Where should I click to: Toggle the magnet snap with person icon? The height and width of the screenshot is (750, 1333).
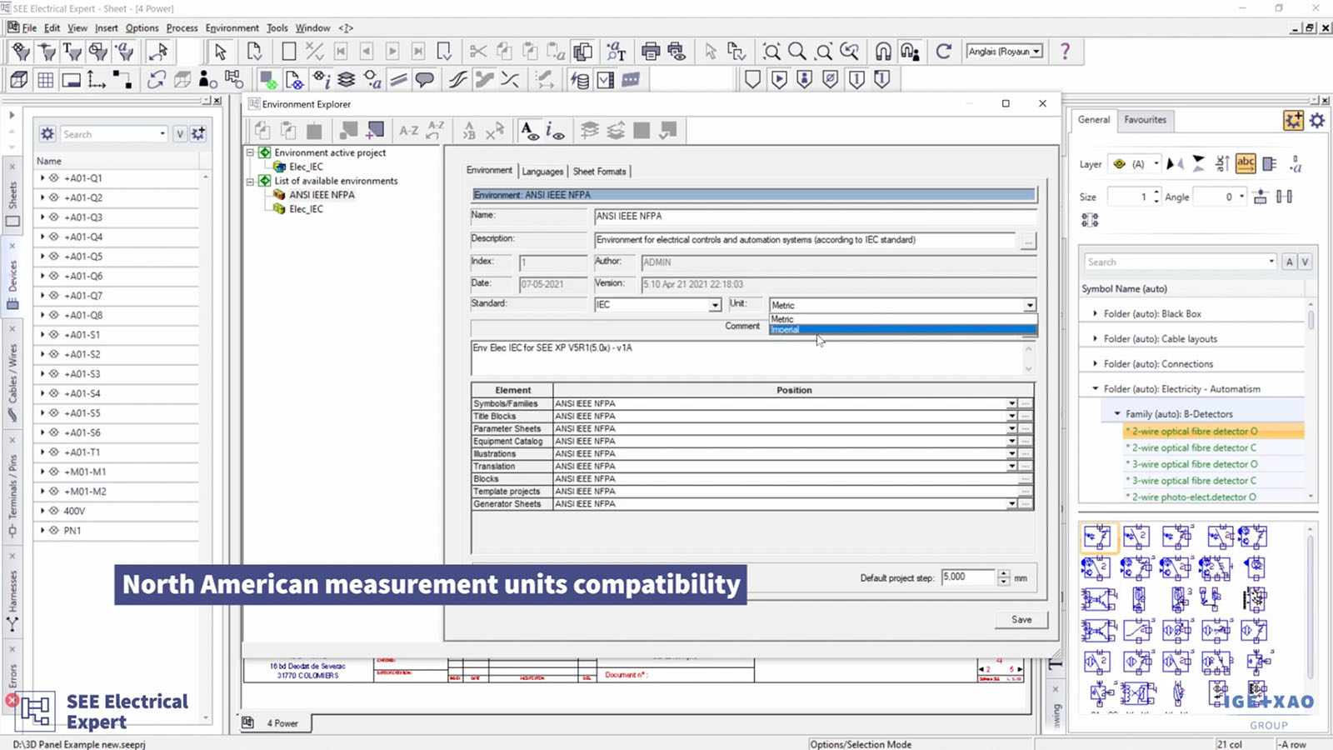coord(910,52)
